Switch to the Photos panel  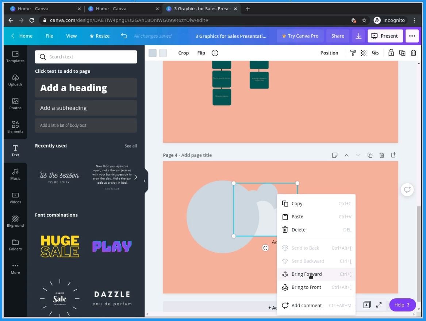coord(15,103)
